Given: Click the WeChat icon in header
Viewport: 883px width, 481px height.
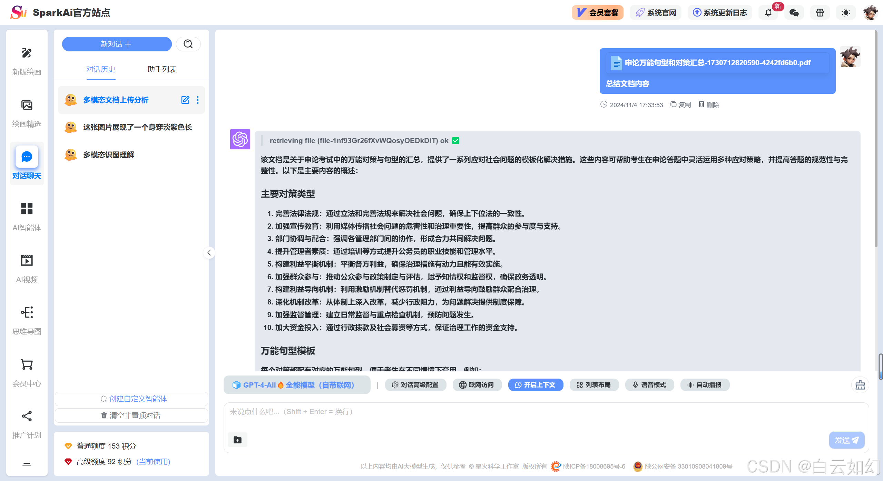Looking at the screenshot, I should point(794,13).
